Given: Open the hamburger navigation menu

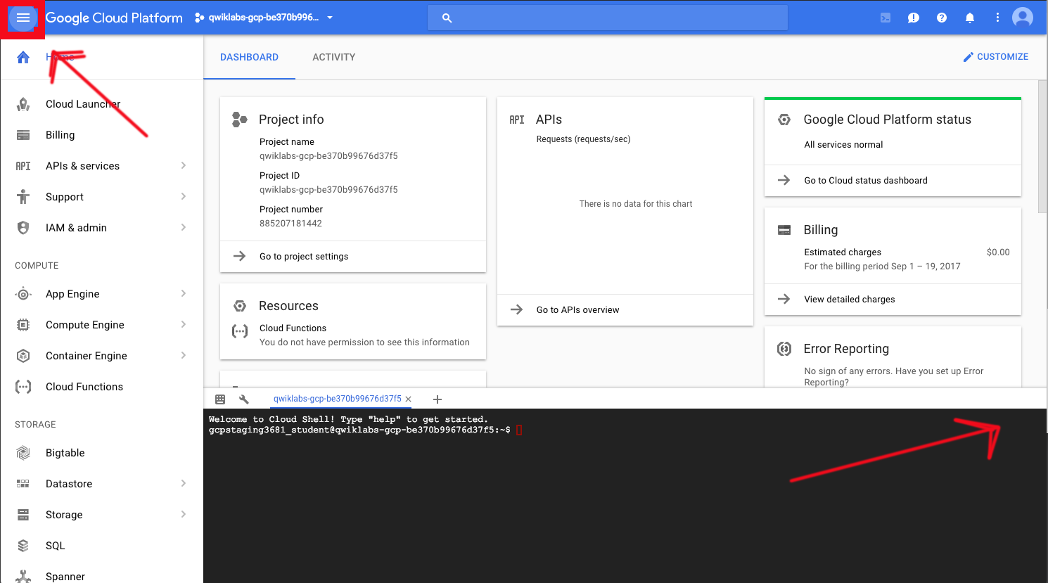Looking at the screenshot, I should pyautogui.click(x=23, y=18).
